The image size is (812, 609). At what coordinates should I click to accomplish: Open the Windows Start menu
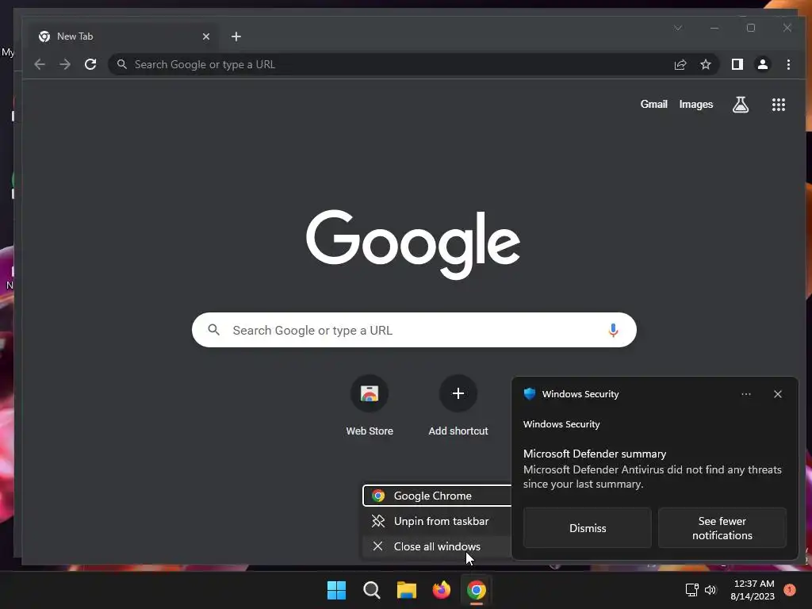pyautogui.click(x=336, y=590)
